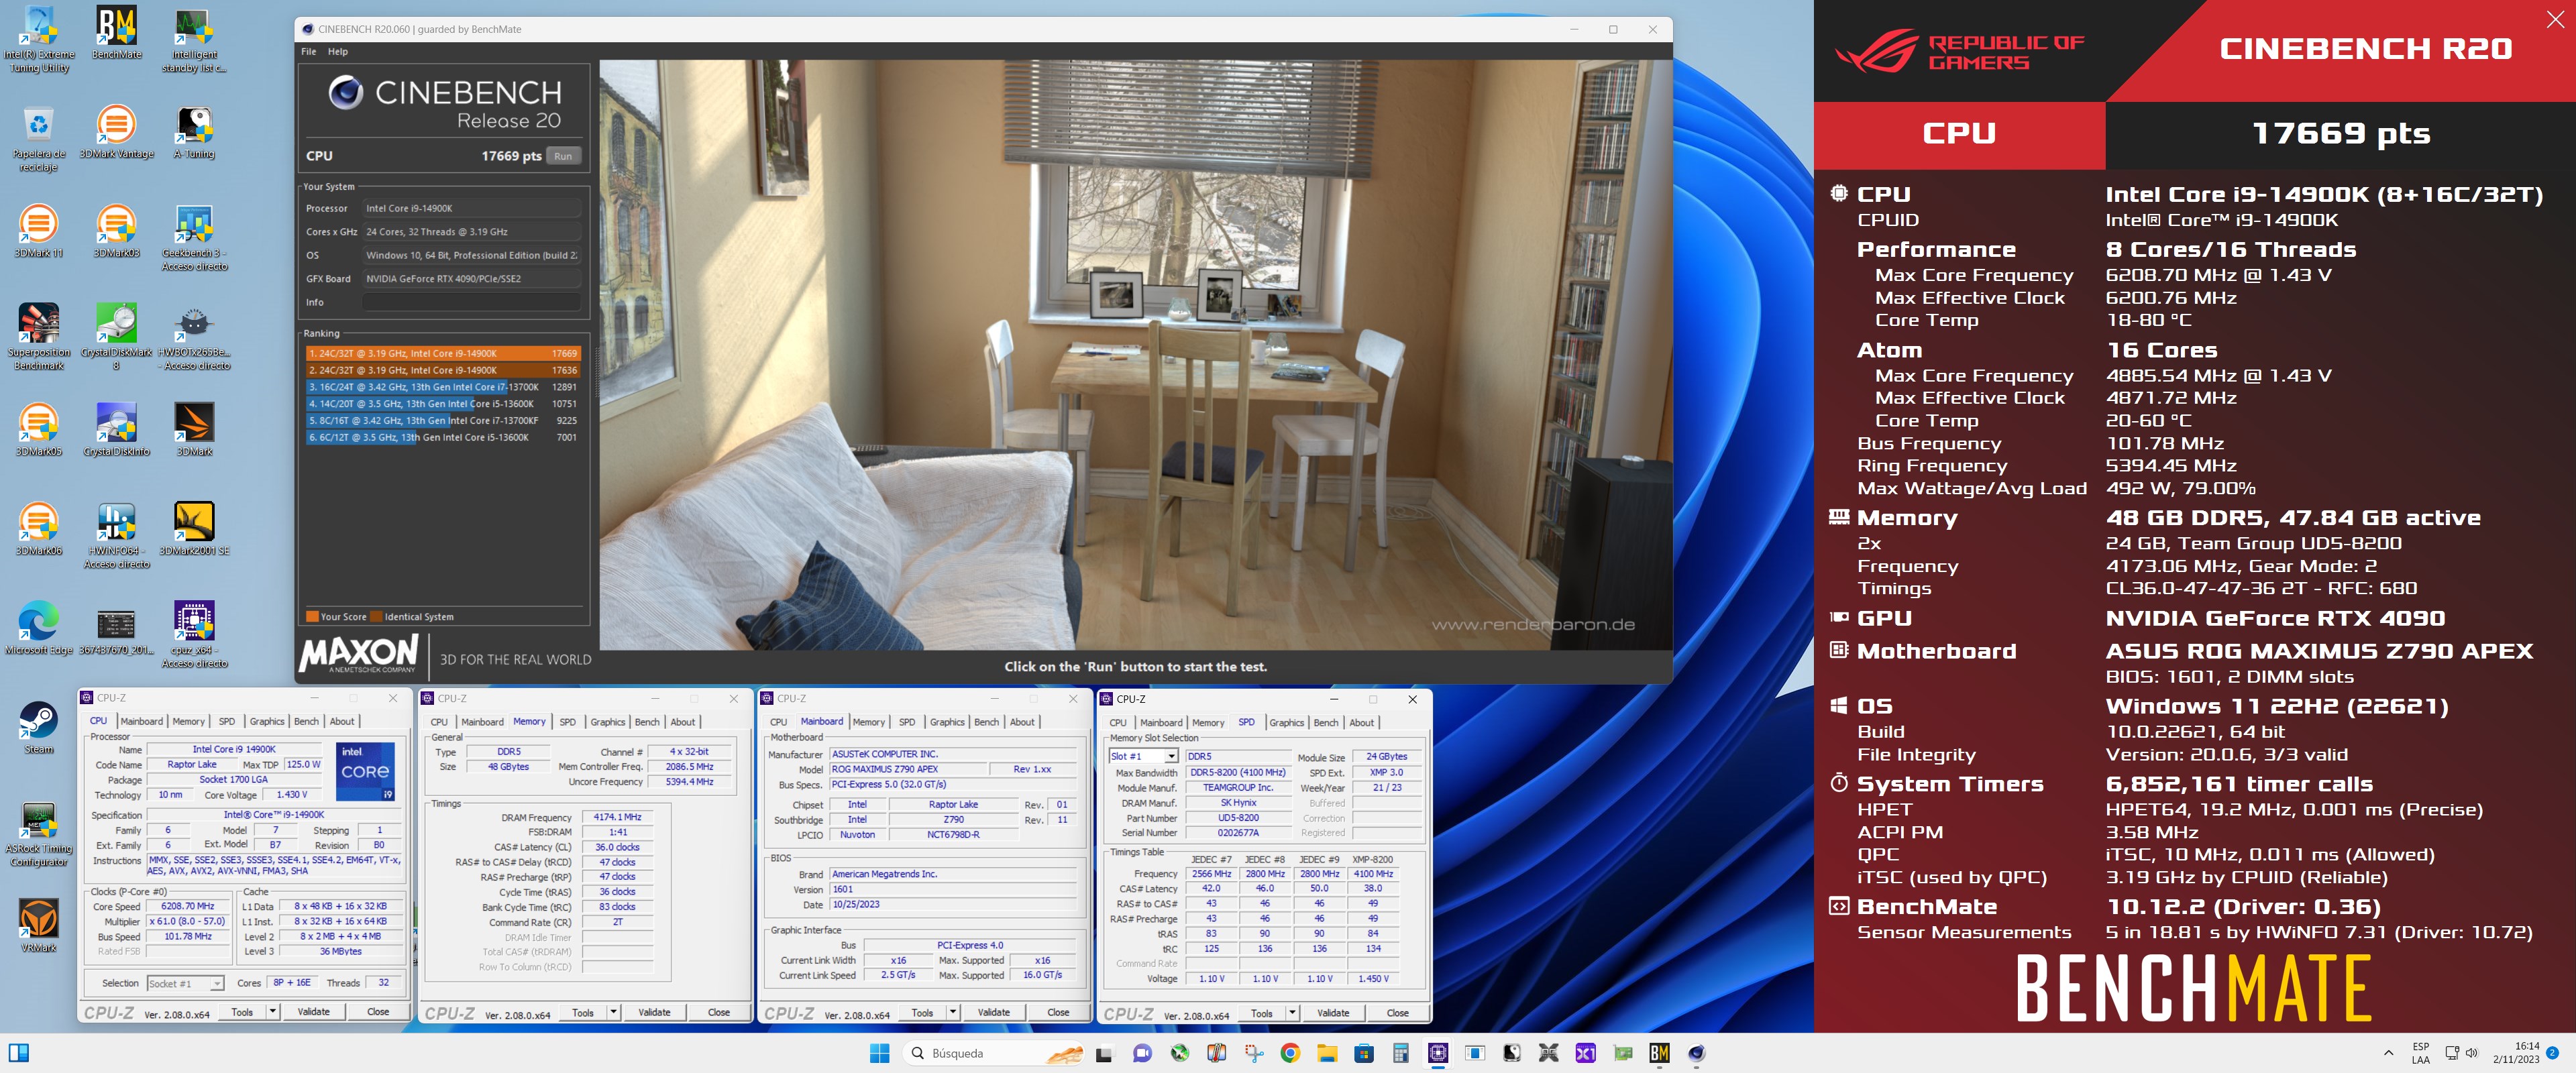Click the Run button next to CPU score
Image resolution: width=2576 pixels, height=1073 pixels.
563,156
